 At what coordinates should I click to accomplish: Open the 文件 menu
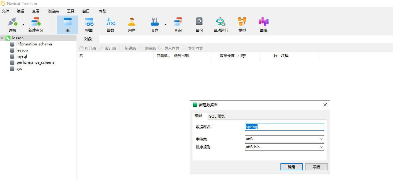6,11
